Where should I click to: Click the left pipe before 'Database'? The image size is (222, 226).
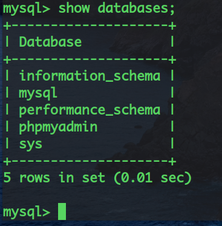click(7, 42)
